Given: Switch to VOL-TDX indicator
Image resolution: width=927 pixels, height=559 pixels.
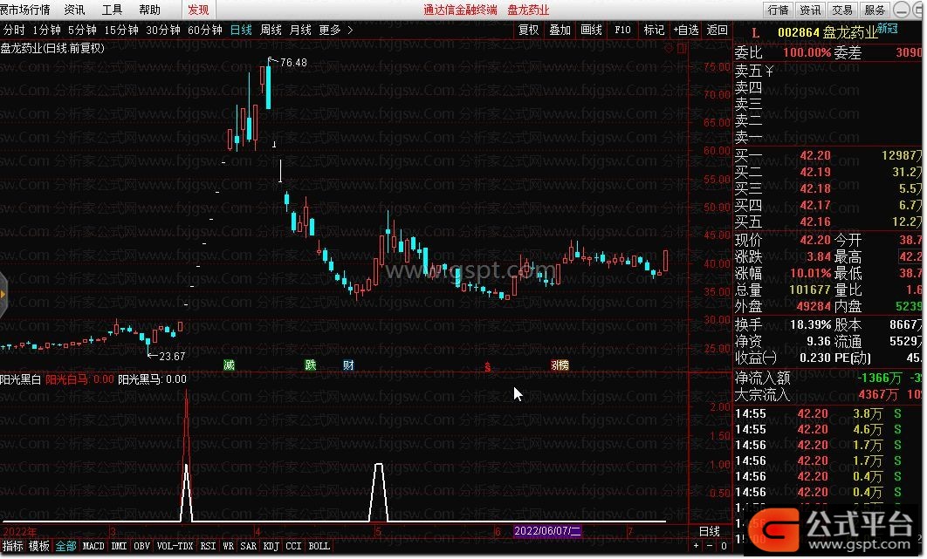Looking at the screenshot, I should click(x=175, y=546).
